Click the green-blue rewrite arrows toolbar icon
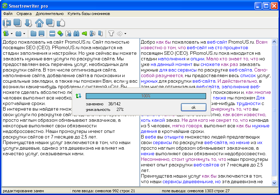This screenshot has height=195, width=280. pos(6,33)
